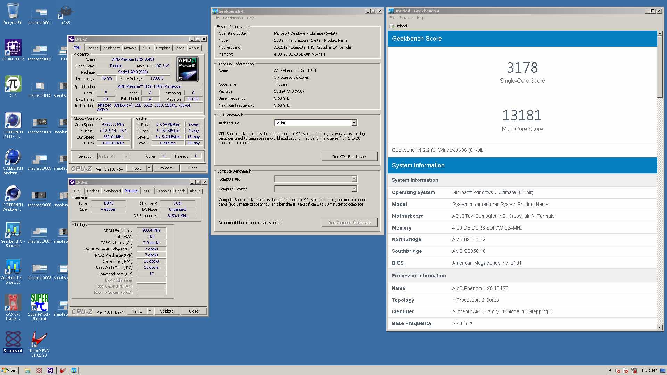The width and height of the screenshot is (667, 375).
Task: Click the CPU-Z taskbar button
Action: point(50,370)
